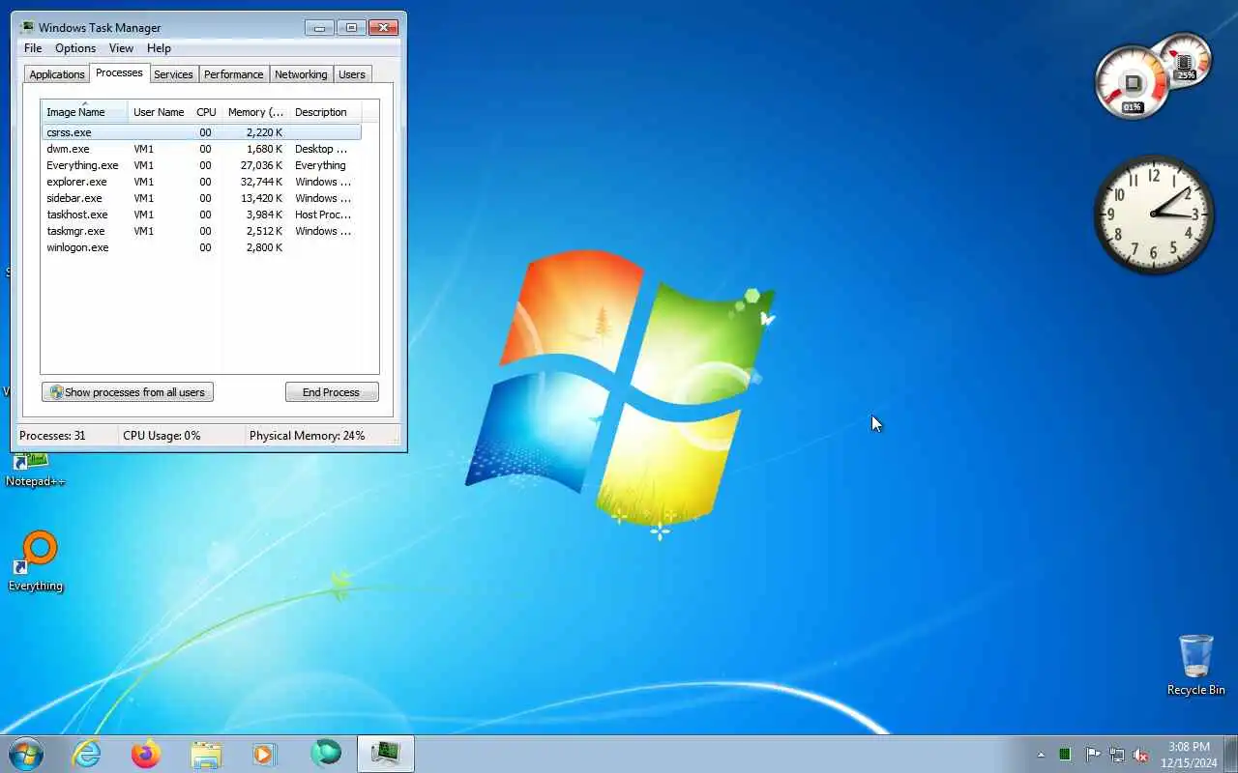The height and width of the screenshot is (773, 1238).
Task: Click the muted volume tray icon
Action: click(1141, 755)
